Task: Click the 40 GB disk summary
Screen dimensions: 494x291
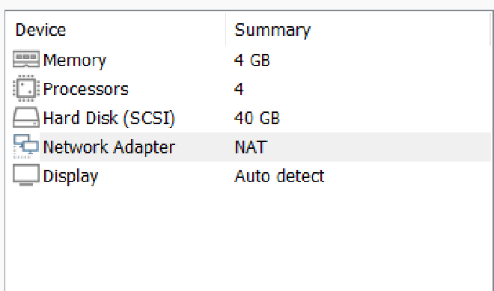Action: click(x=257, y=118)
